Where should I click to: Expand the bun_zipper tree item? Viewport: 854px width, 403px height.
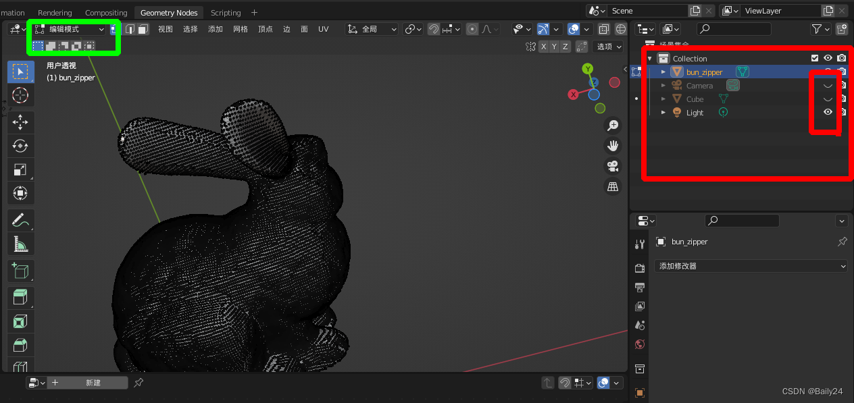(x=663, y=72)
